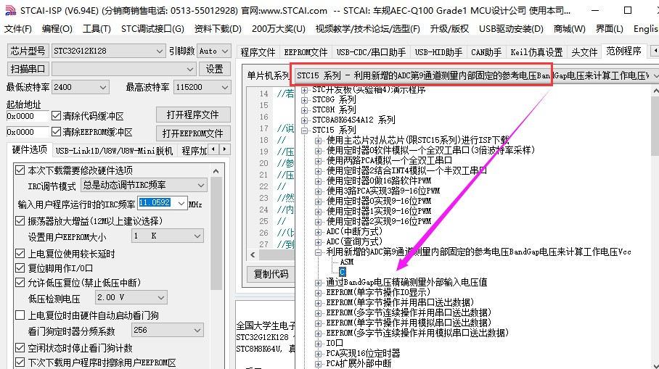This screenshot has width=659, height=369.
Task: Select the ASM example item
Action: point(346,262)
